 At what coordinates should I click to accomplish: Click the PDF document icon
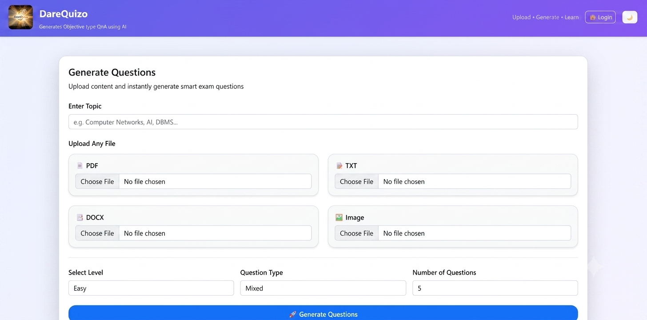tap(80, 166)
